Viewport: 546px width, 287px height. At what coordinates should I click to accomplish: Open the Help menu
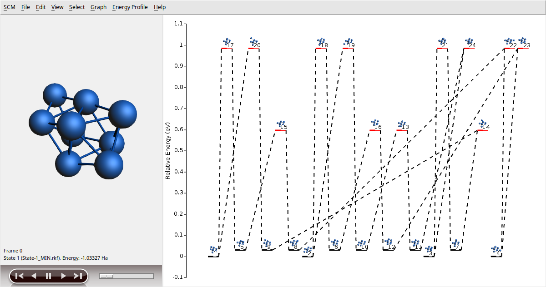[160, 7]
